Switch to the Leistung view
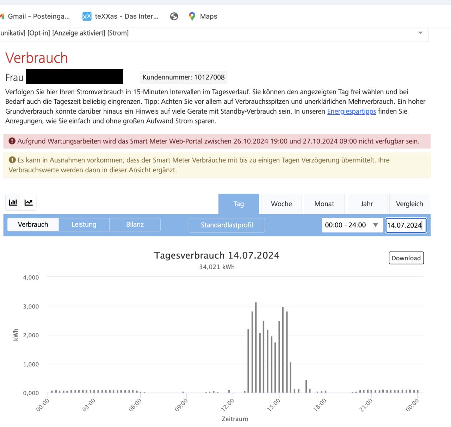 click(x=84, y=224)
